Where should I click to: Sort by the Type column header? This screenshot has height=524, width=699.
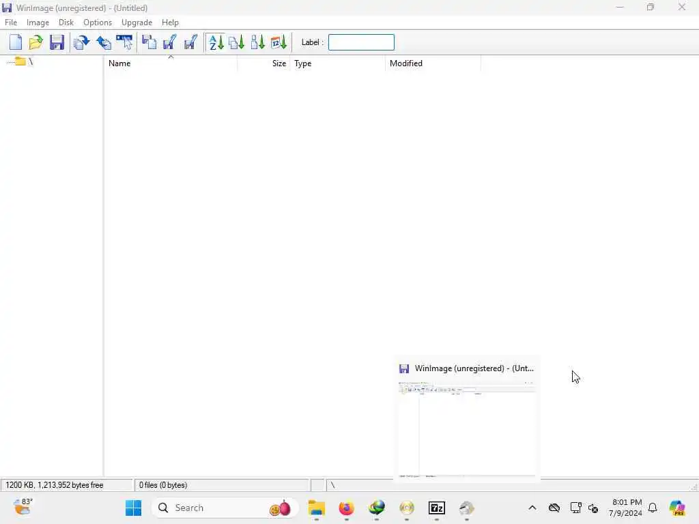click(338, 63)
